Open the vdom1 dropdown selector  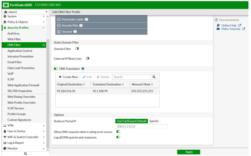[25, 12]
